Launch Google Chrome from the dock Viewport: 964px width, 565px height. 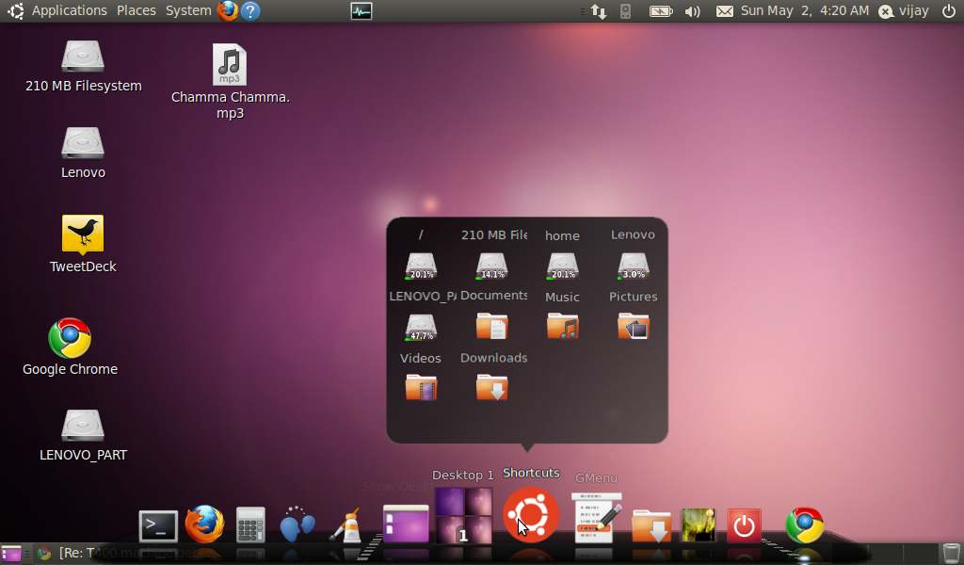[x=805, y=525]
